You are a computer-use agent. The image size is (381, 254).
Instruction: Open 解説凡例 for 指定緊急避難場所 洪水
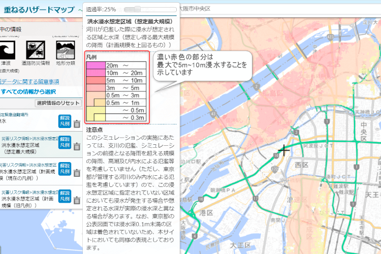point(65,121)
